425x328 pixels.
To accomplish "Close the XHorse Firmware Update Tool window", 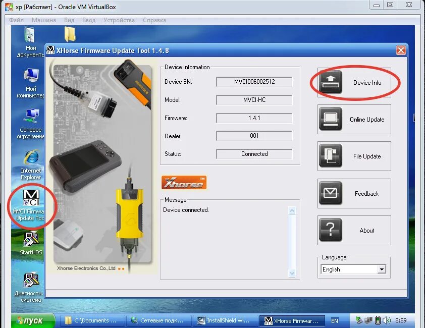I will [401, 50].
